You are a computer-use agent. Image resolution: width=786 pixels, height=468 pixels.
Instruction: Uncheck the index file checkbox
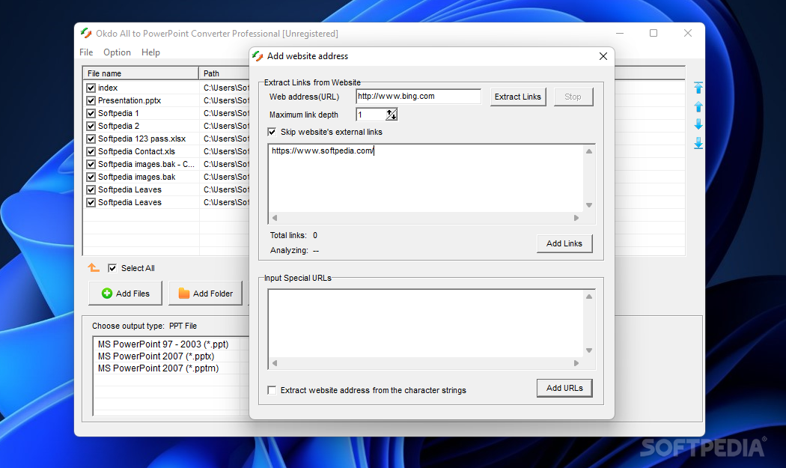(91, 88)
